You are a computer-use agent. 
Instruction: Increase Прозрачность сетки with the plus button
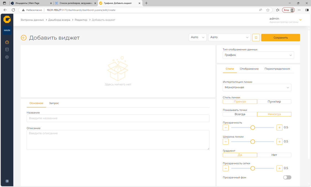pyautogui.click(x=279, y=168)
